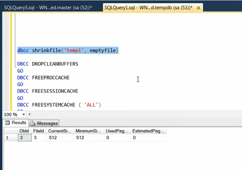242x170 pixels.
Task: Click the horizontal scrollbar left arrow
Action: [29, 114]
